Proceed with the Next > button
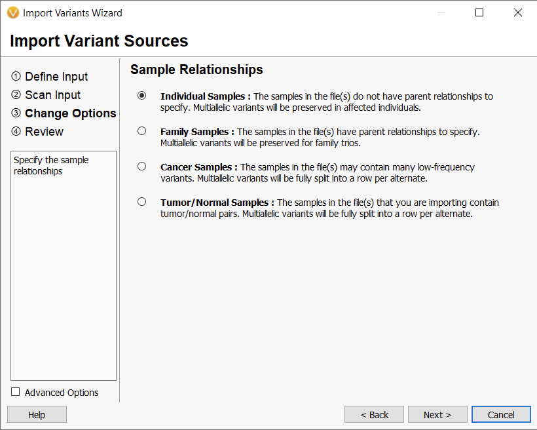This screenshot has width=537, height=430. pos(437,414)
